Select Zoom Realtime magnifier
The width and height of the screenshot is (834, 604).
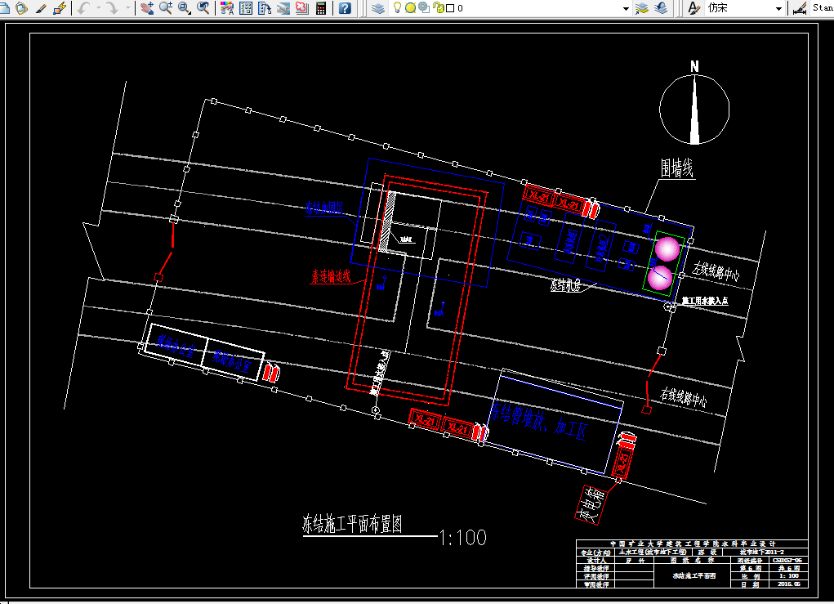coord(166,8)
